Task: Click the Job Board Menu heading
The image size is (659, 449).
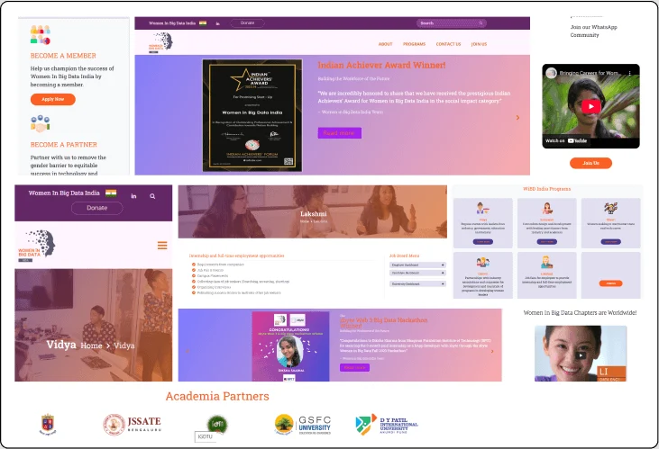Action: 404,256
